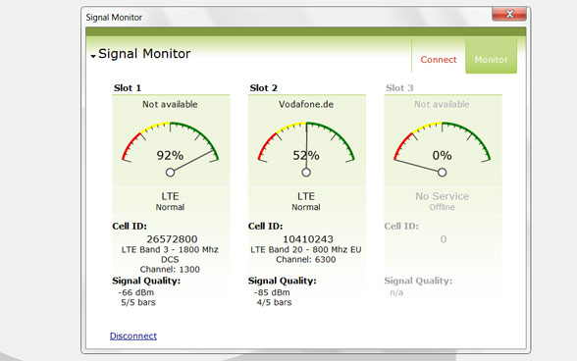Click the 'DCS' band text in Slot 1

tap(170, 259)
